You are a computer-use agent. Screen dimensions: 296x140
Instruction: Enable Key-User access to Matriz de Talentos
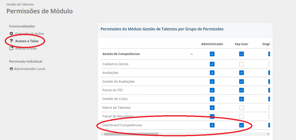coord(241,108)
